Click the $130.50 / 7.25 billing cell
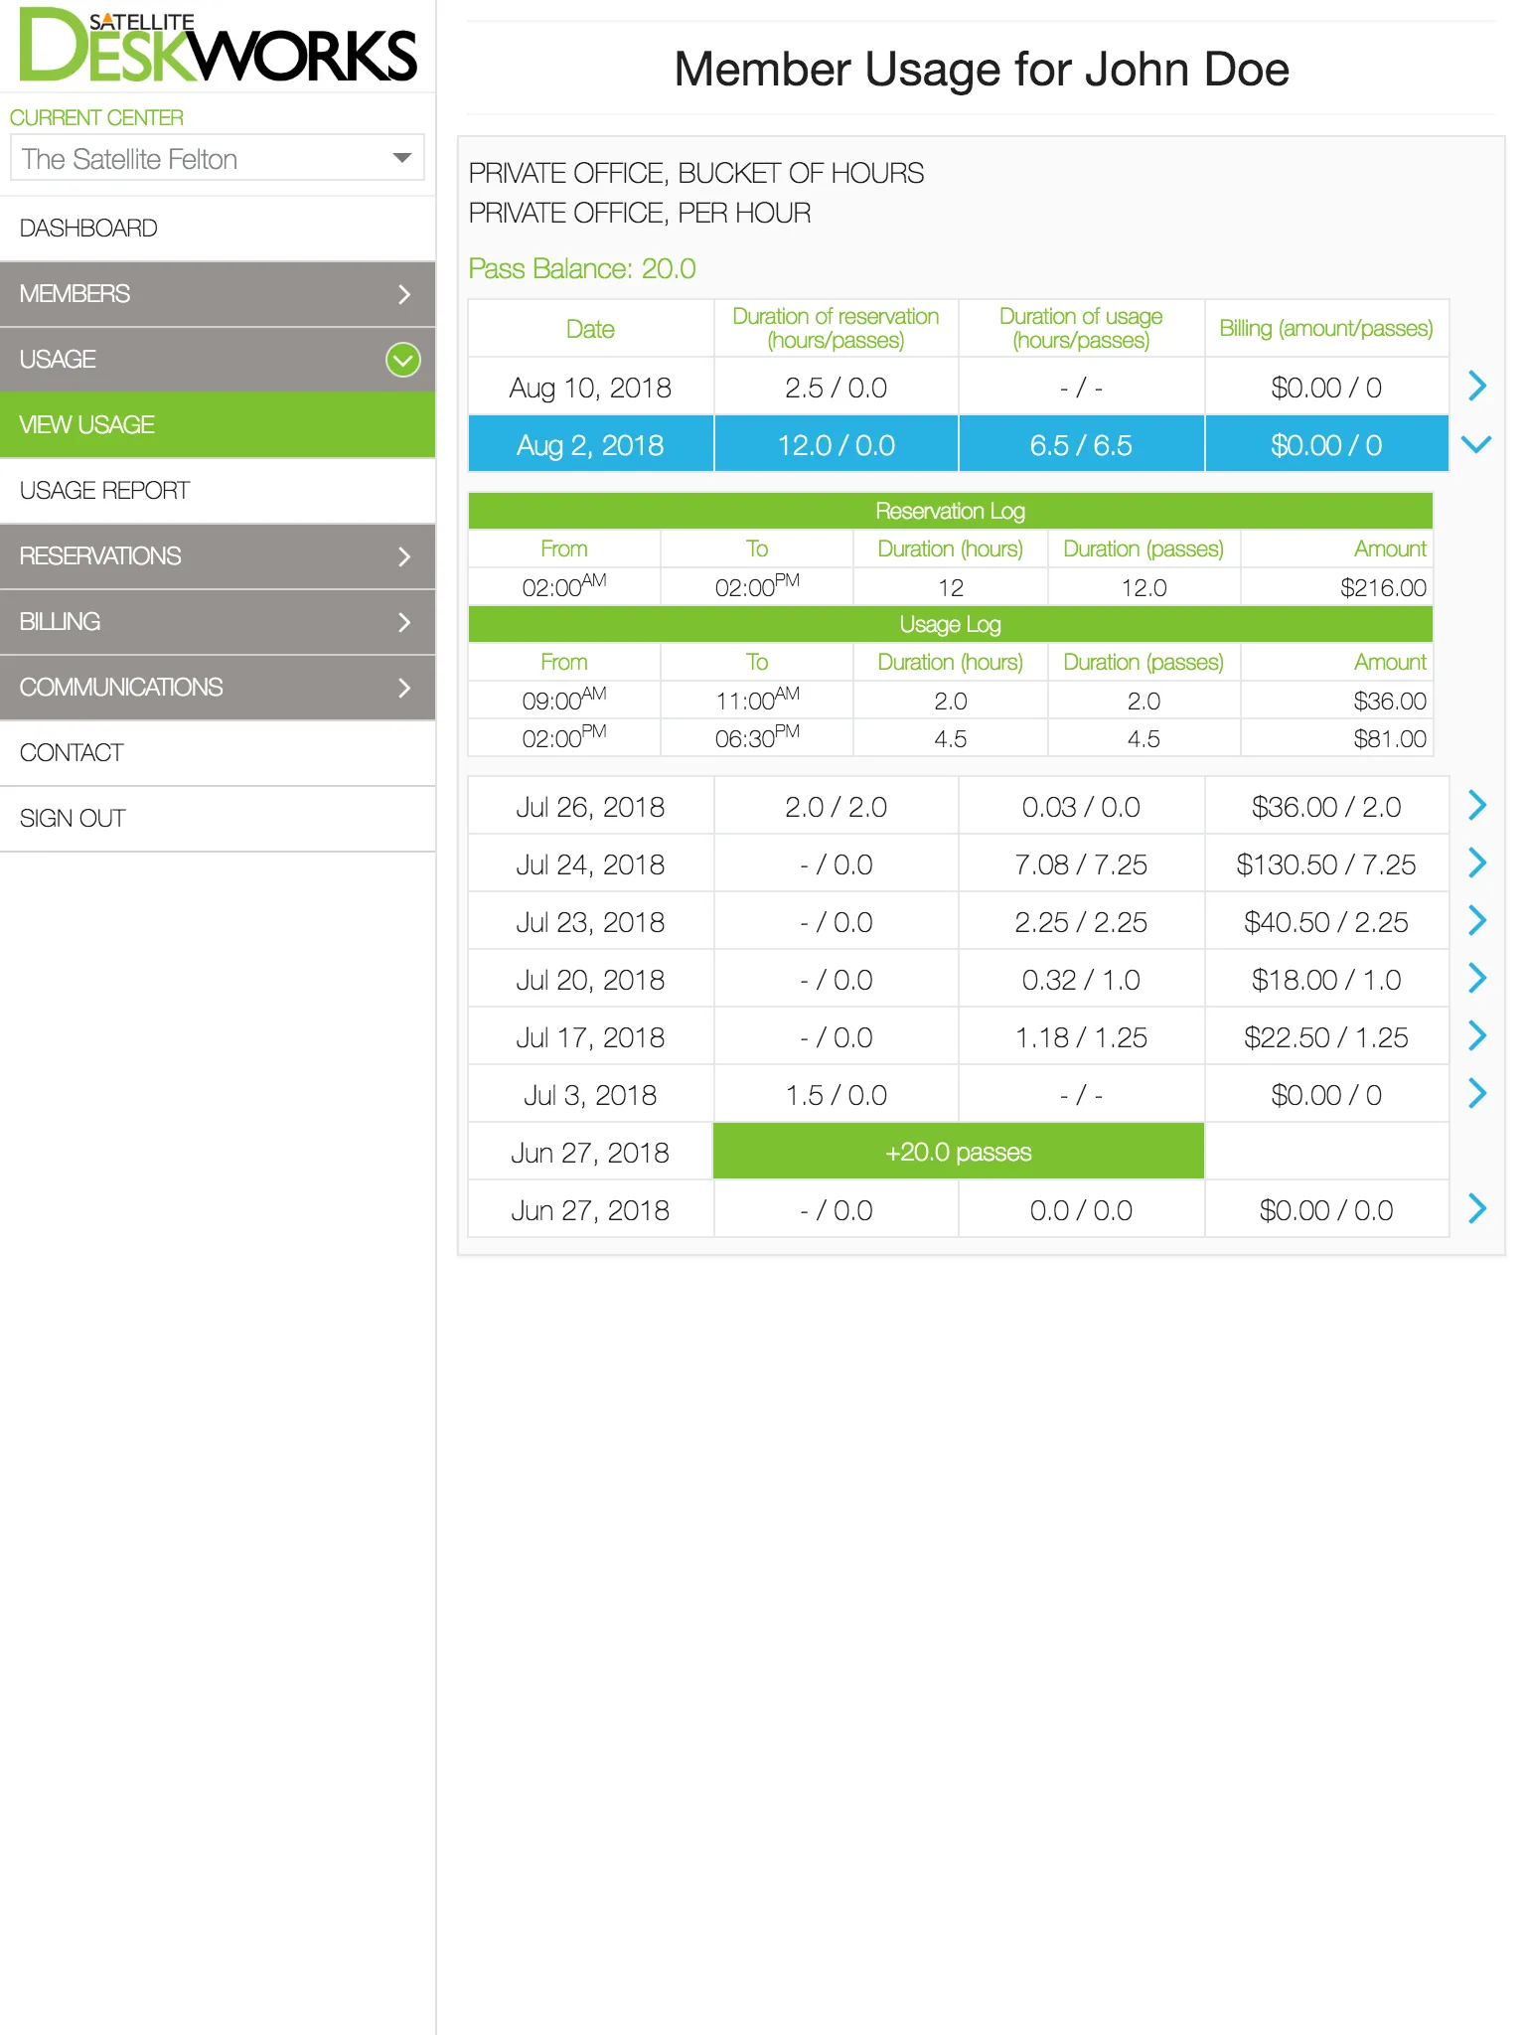 coord(1326,864)
